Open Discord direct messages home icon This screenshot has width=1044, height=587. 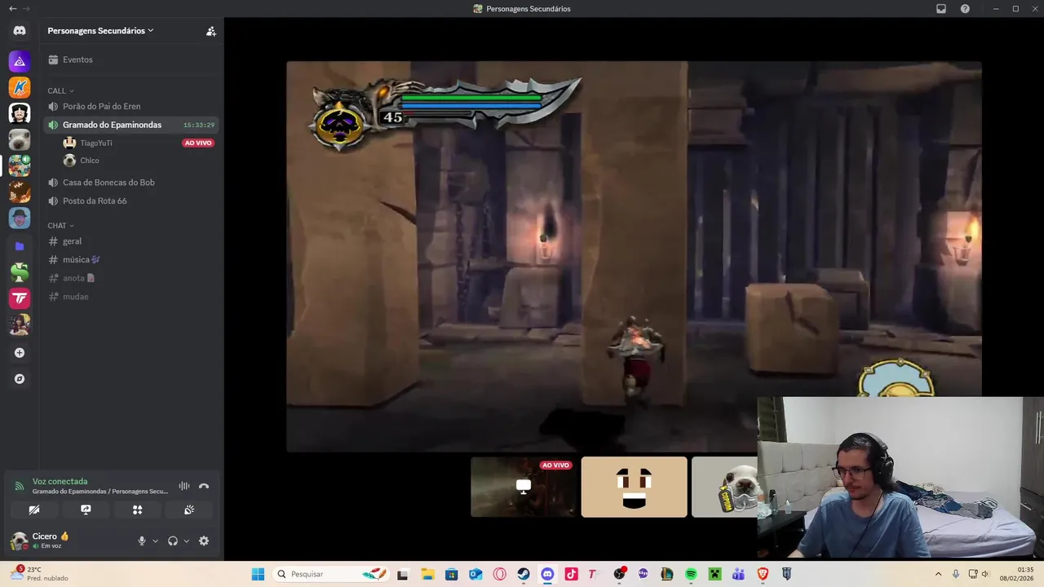(x=20, y=30)
